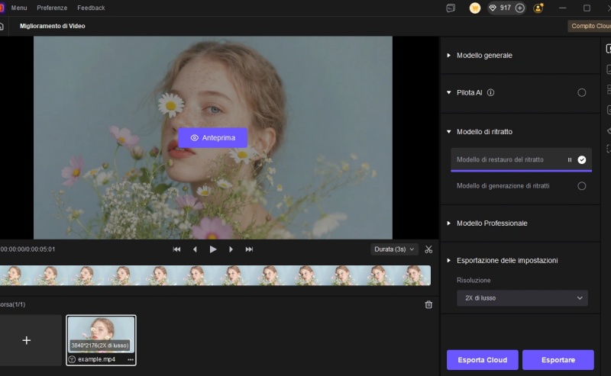This screenshot has height=376, width=611.
Task: Step back one frame
Action: click(195, 249)
